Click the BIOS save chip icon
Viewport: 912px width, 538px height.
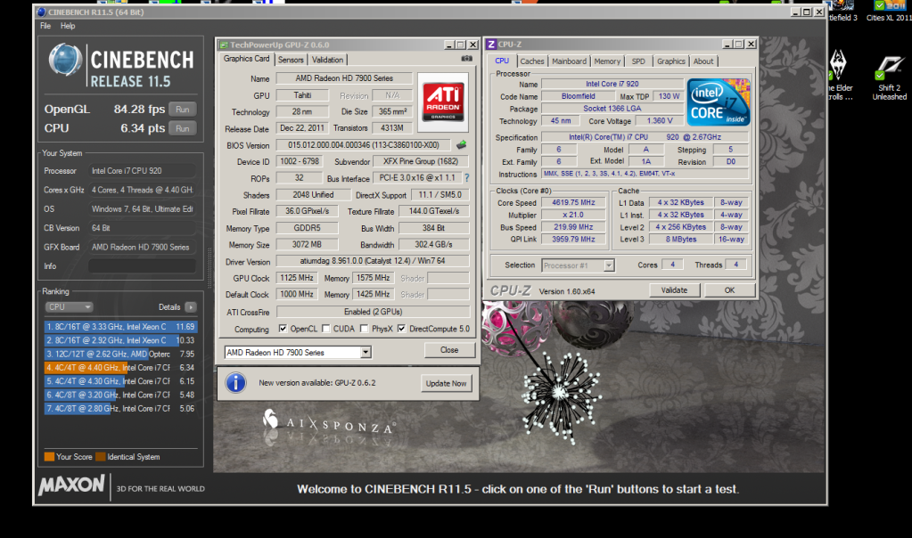click(x=461, y=145)
